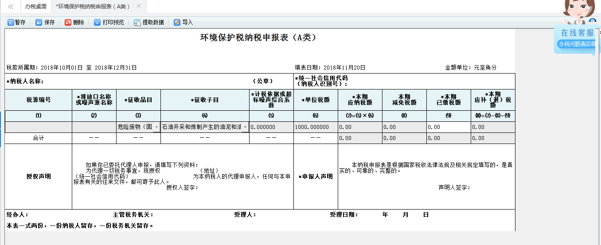Image resolution: width=601 pixels, height=245 pixels.
Task: Click the 本期已缴税额 input cell
Action: point(448,127)
